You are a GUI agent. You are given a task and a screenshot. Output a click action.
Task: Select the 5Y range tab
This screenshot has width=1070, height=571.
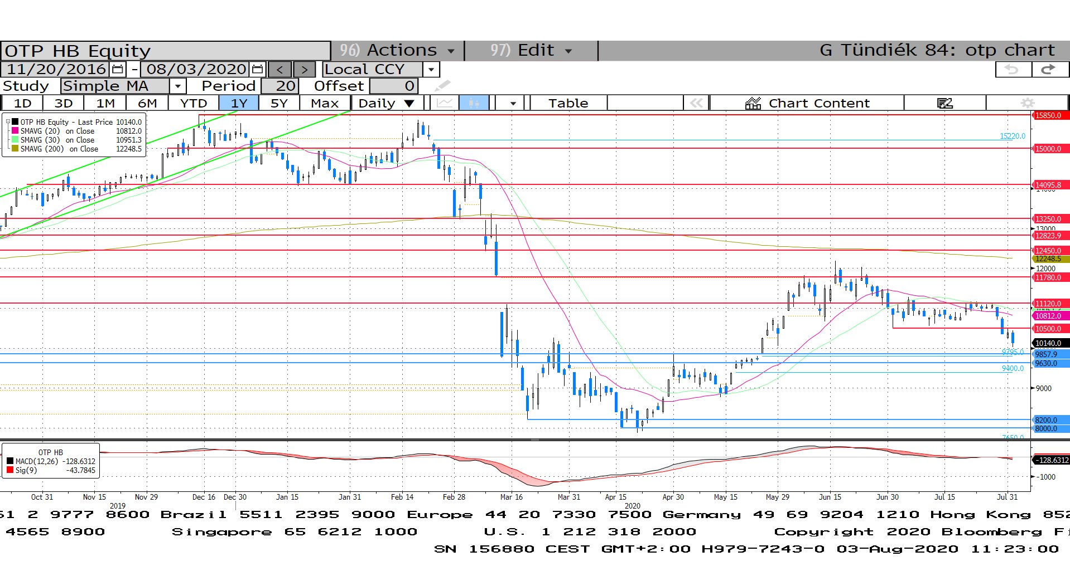tap(279, 103)
